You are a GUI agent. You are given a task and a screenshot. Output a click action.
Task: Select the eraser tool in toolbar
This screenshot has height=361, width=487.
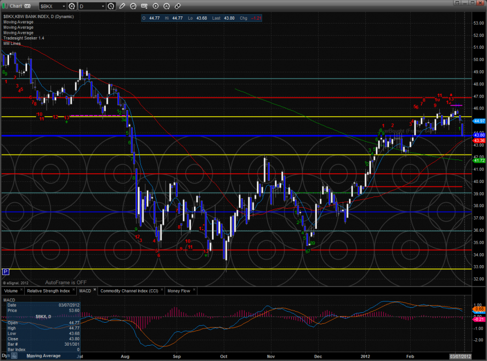(178, 6)
